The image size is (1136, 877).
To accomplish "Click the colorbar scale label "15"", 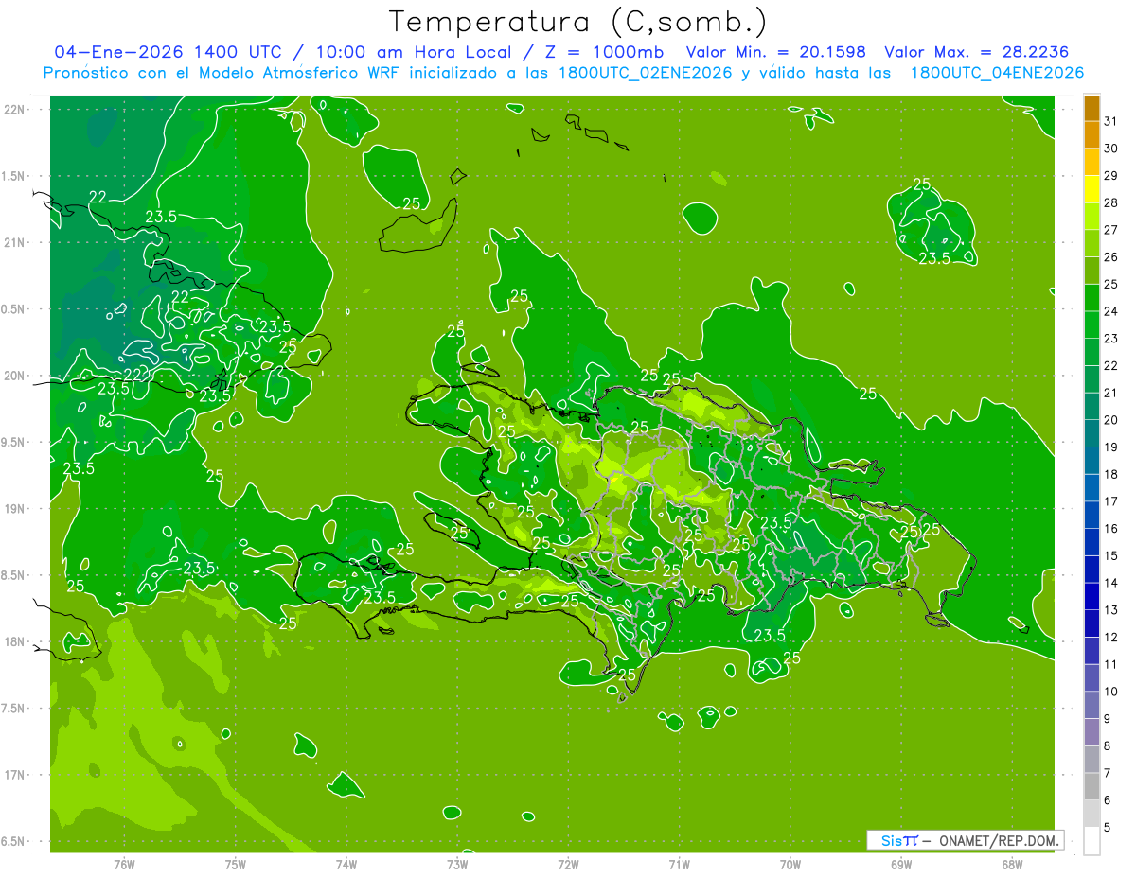I will tap(1111, 555).
